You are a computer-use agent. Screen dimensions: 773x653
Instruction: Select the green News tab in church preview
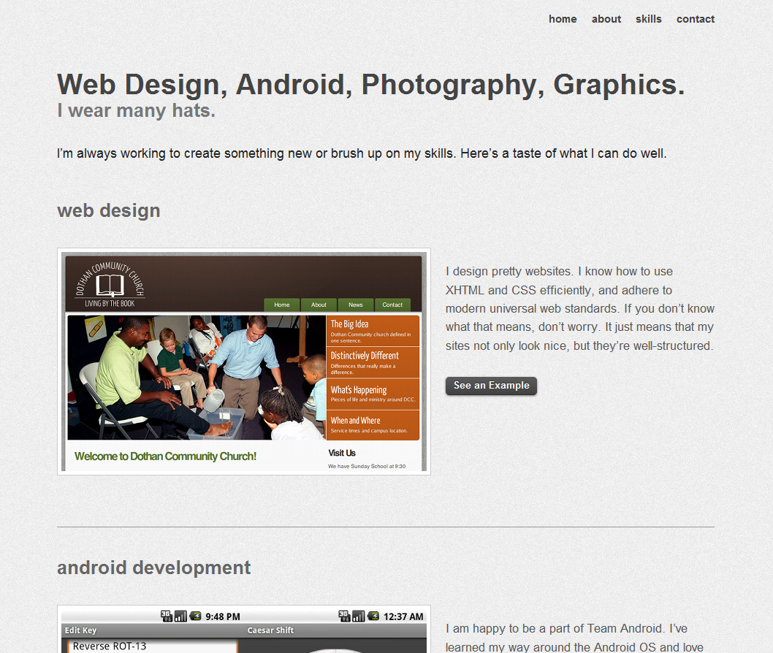[x=355, y=305]
